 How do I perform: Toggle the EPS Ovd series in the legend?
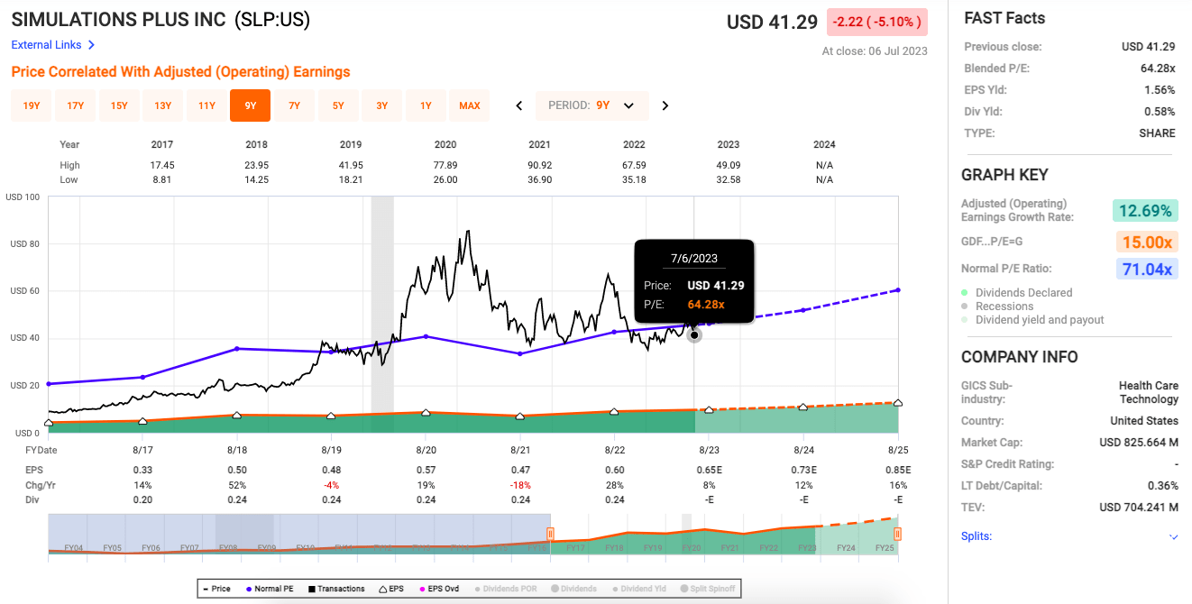(439, 588)
